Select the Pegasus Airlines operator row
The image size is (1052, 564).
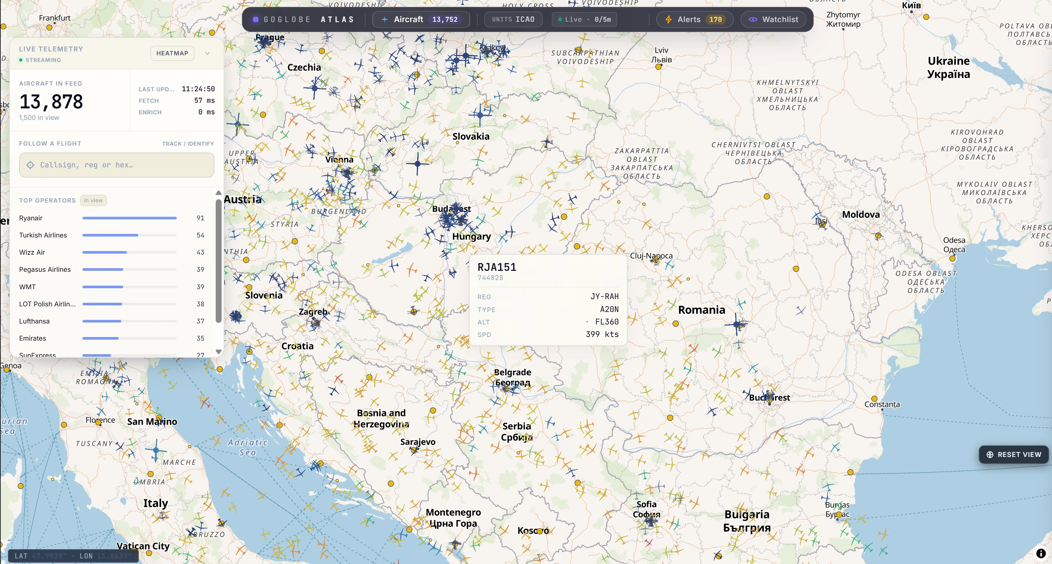[112, 270]
